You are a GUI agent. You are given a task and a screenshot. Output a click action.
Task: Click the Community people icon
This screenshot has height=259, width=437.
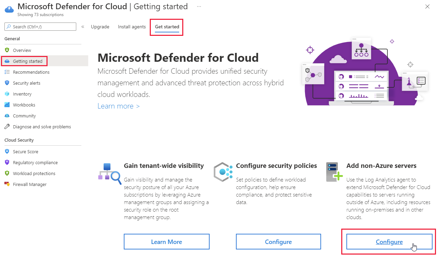[x=7, y=116]
